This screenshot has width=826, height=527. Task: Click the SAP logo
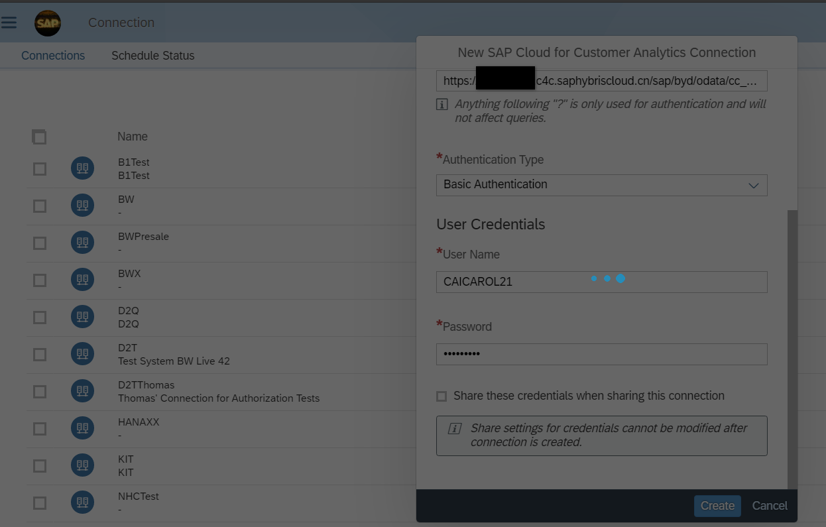click(48, 23)
